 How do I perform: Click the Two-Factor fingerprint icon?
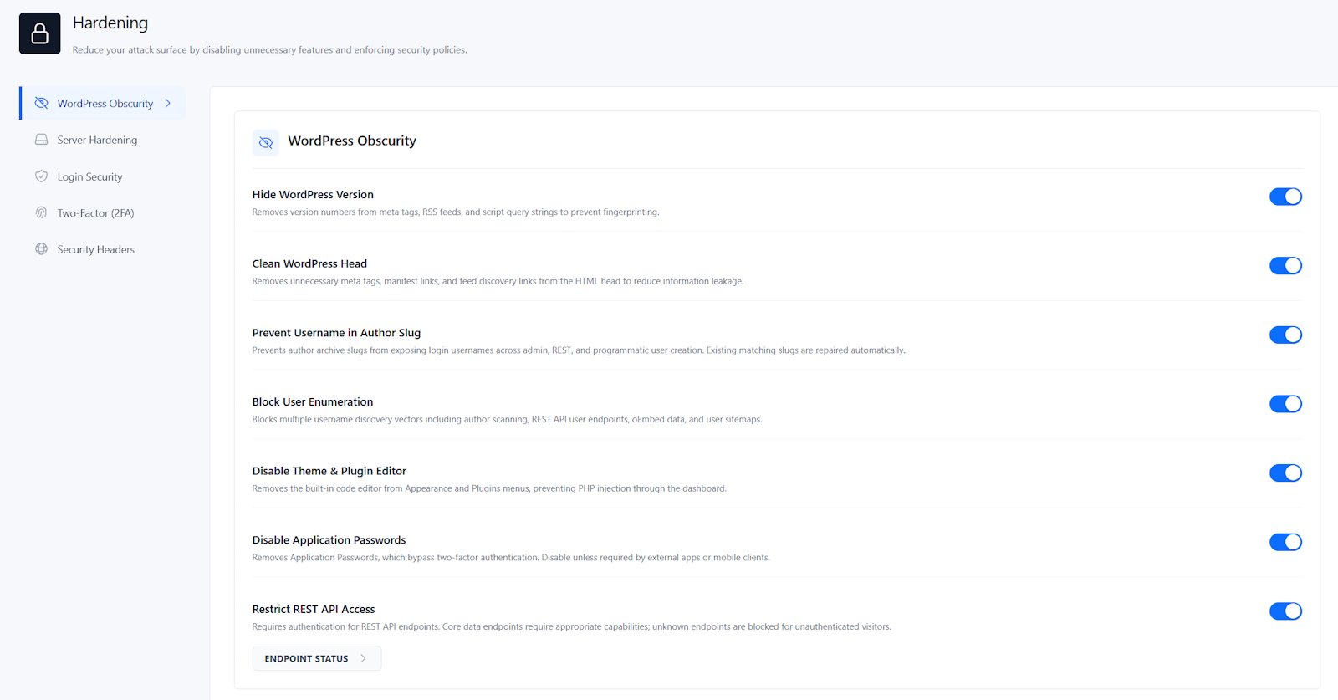coord(41,212)
